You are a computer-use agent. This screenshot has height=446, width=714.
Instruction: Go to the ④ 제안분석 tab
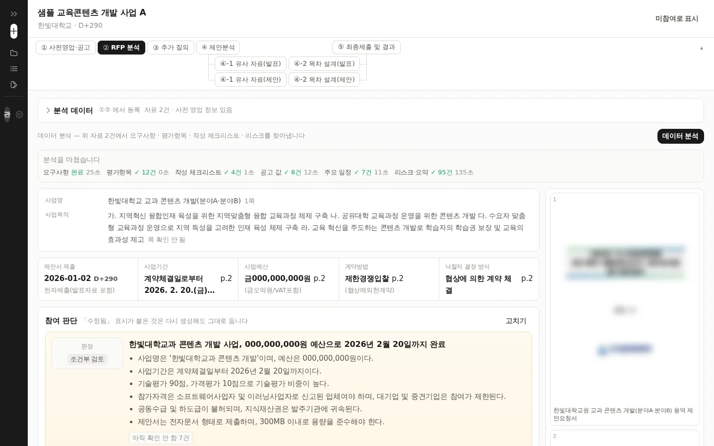218,48
